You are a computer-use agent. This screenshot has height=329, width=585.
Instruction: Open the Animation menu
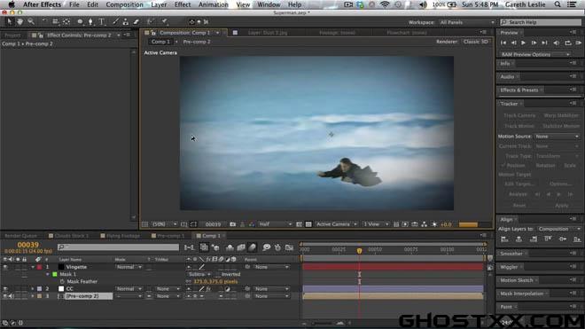(x=213, y=4)
